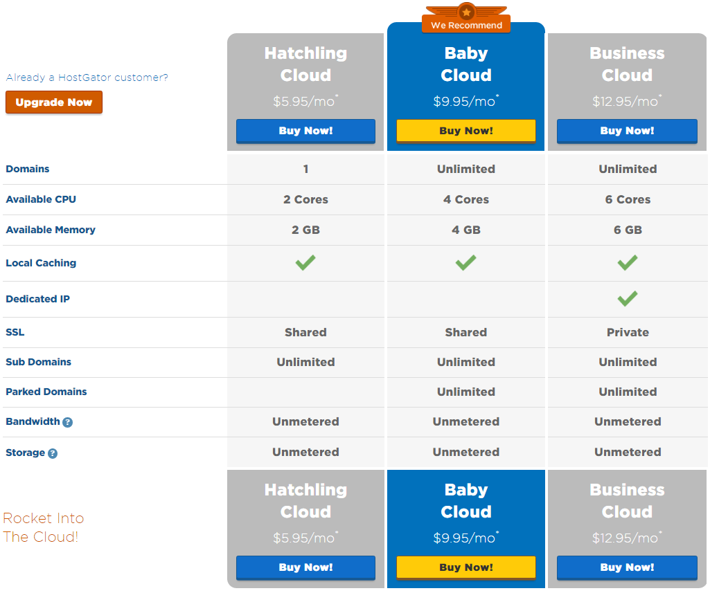The width and height of the screenshot is (710, 593).
Task: Click the bottom Baby Cloud plan heading
Action: (x=466, y=501)
